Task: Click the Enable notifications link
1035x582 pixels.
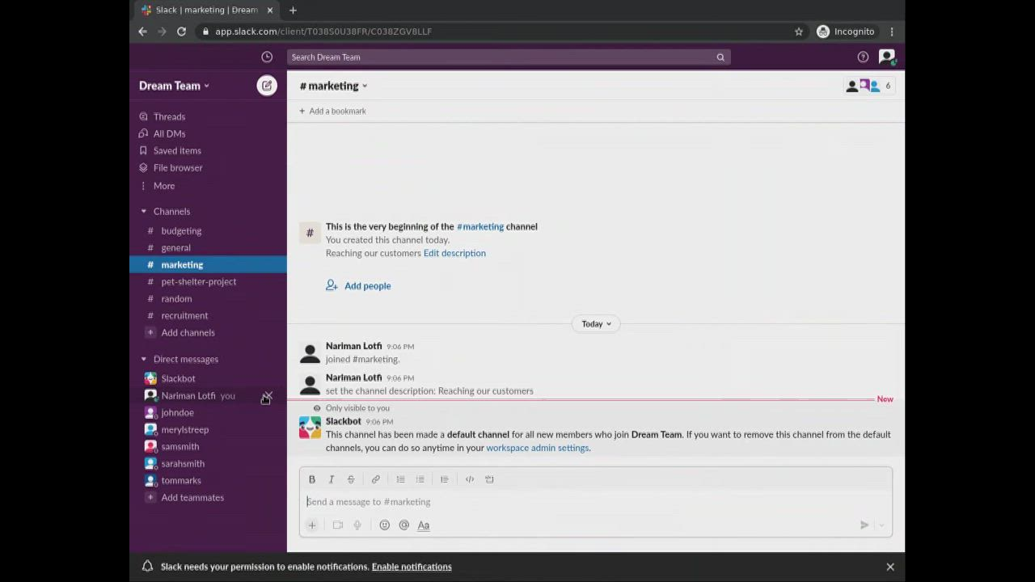Action: (412, 567)
